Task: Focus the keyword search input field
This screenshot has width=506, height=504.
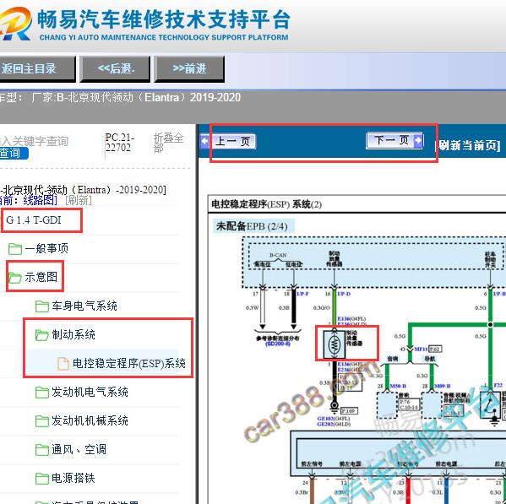Action: coord(34,141)
